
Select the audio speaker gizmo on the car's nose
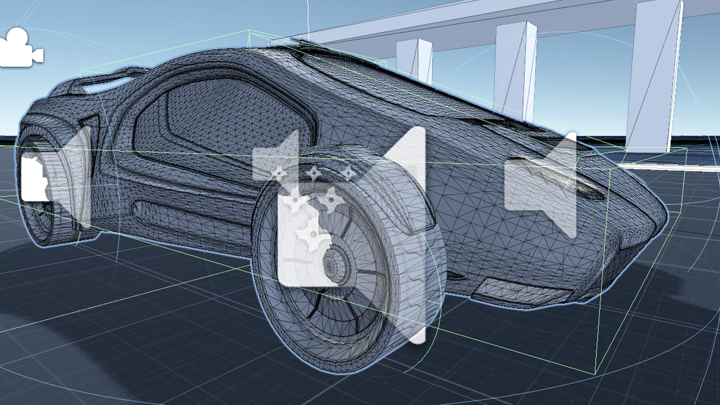click(540, 185)
